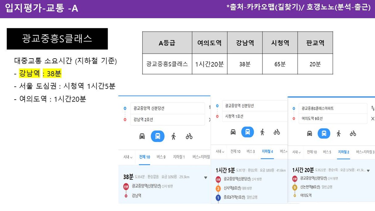
Task: Clear the 여의도역 9호선 destination with X
Action: tap(373, 118)
